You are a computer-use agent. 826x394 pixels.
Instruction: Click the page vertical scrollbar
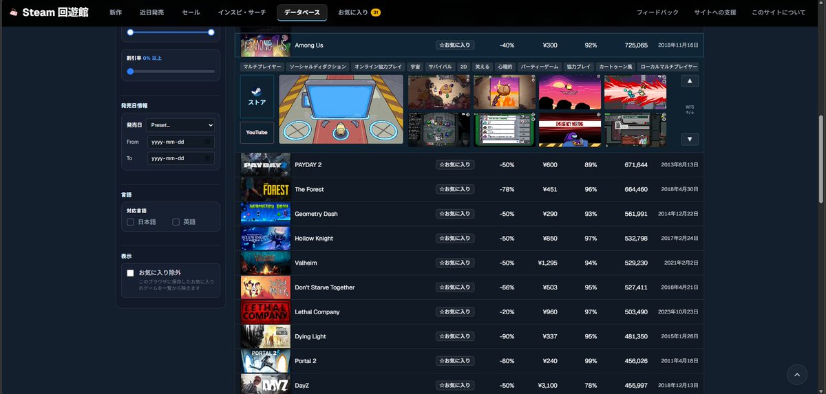pyautogui.click(x=822, y=158)
